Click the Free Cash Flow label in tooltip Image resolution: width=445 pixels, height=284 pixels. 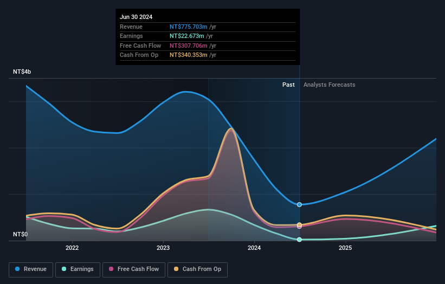(x=140, y=46)
